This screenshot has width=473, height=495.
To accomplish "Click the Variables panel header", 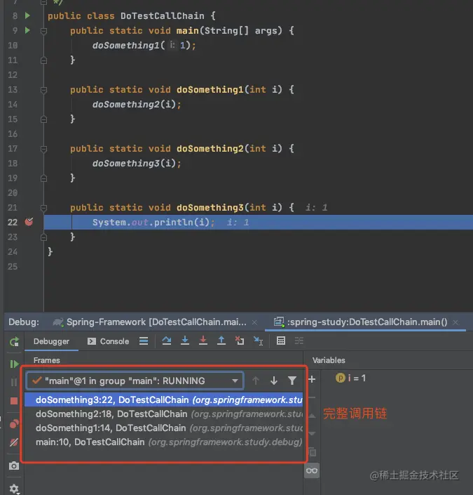I will click(329, 360).
